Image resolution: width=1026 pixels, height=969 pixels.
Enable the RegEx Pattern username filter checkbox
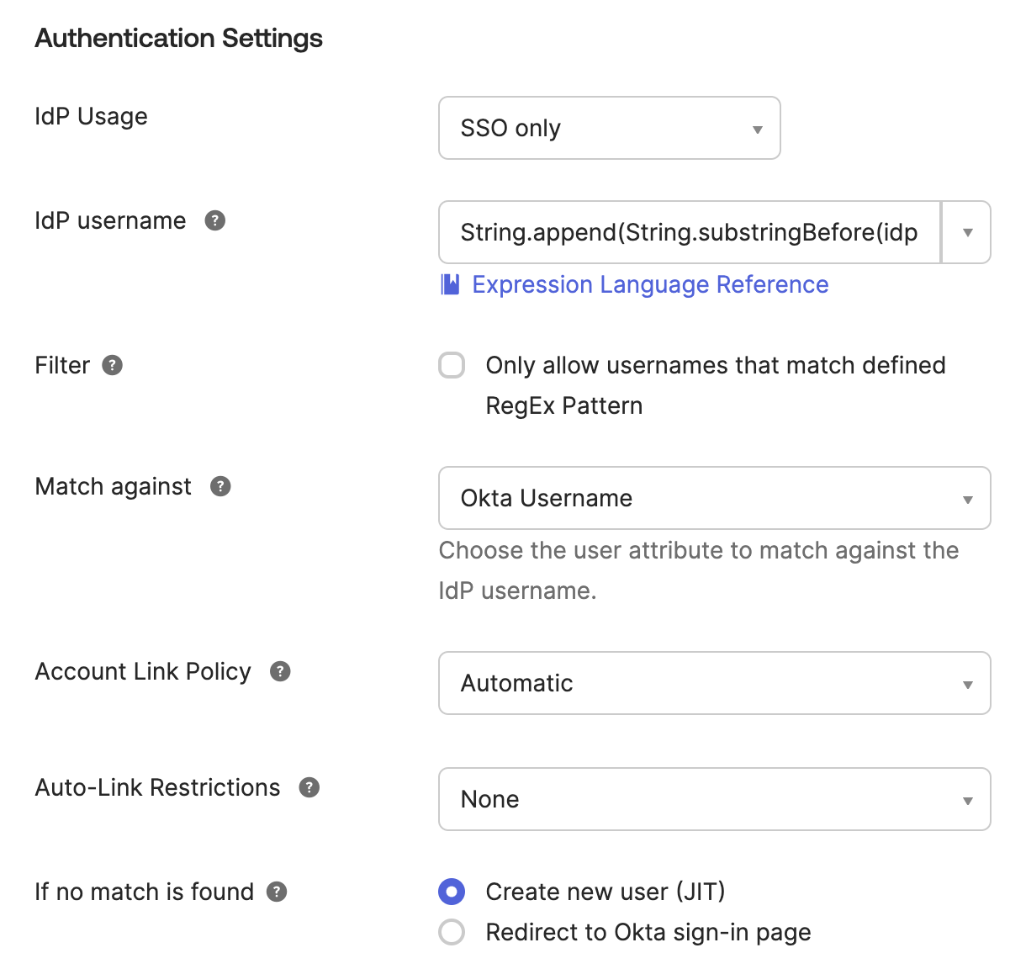(x=452, y=366)
